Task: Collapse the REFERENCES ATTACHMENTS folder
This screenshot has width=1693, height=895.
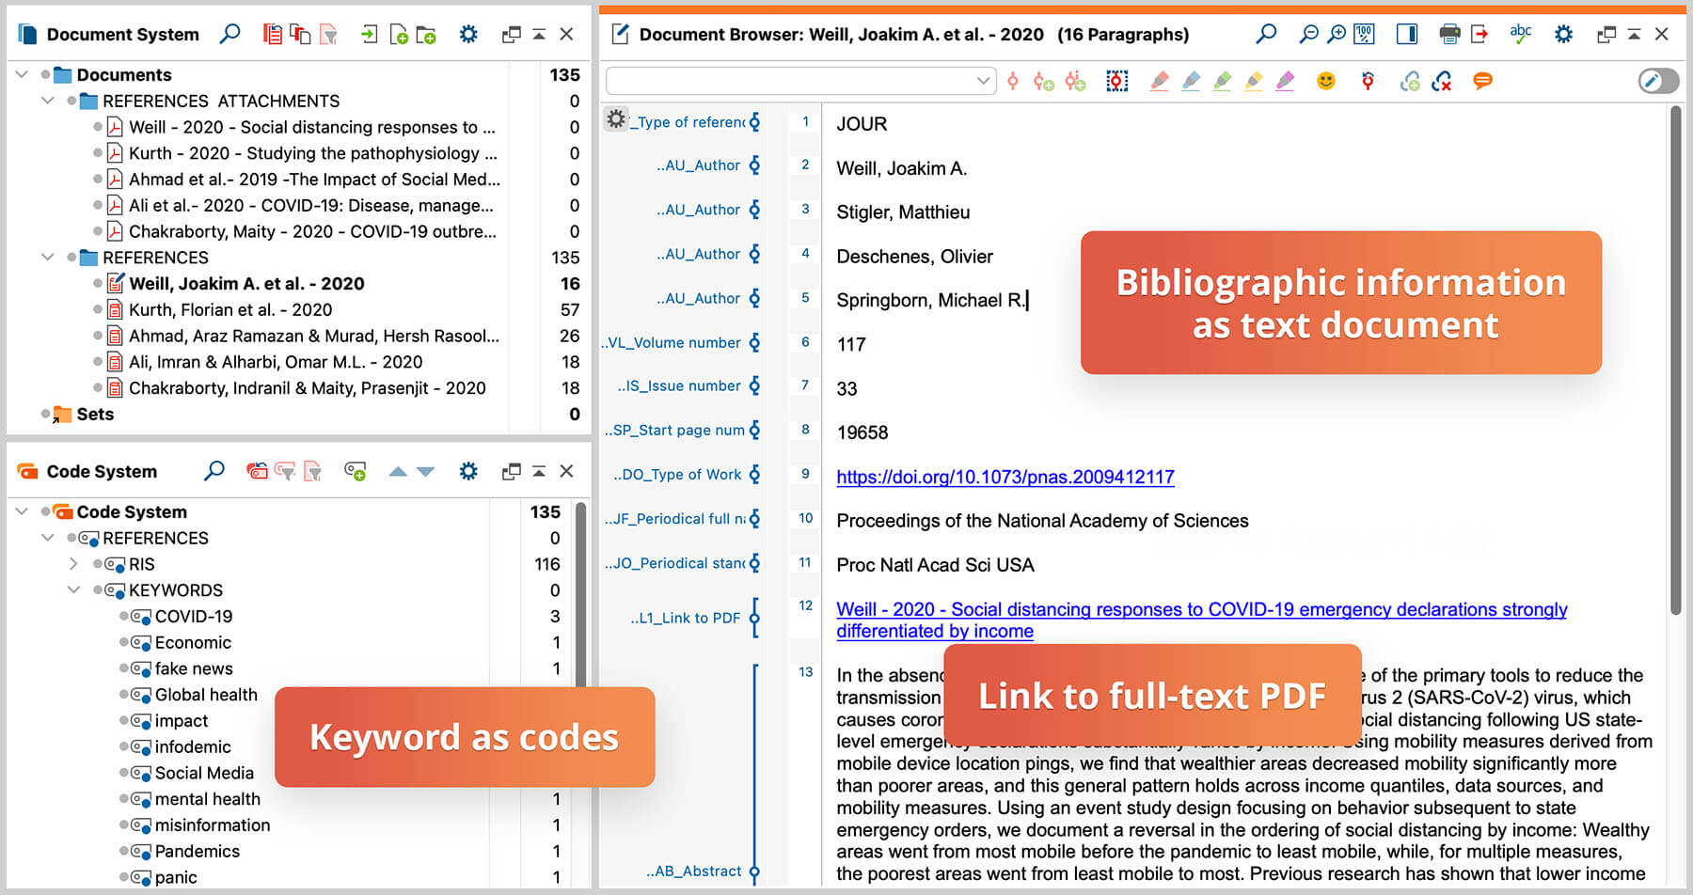Action: coord(47,101)
